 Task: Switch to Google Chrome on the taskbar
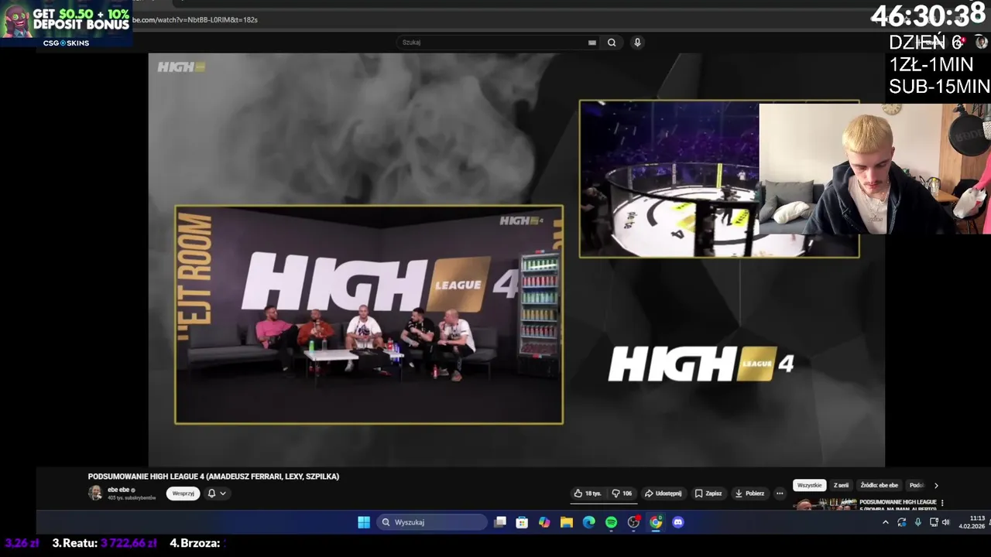[656, 522]
